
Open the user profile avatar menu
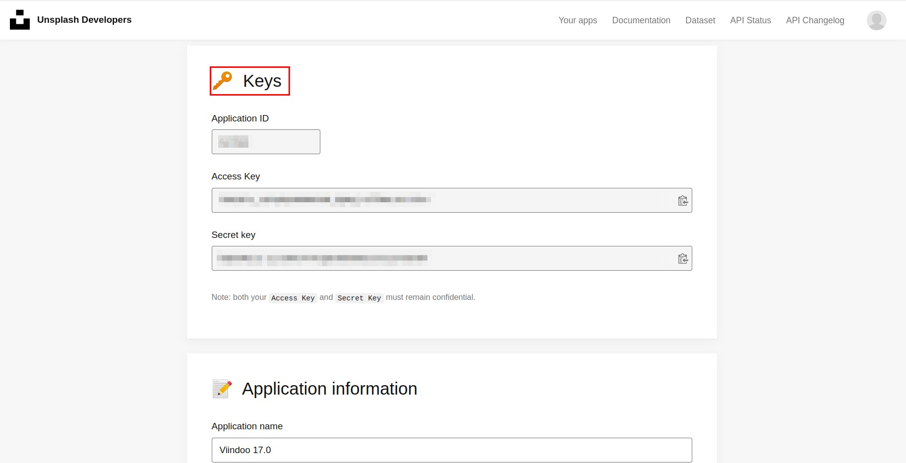pos(876,20)
